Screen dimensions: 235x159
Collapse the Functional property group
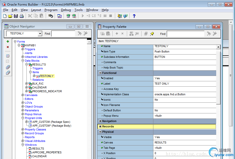pyautogui.click(x=100, y=73)
